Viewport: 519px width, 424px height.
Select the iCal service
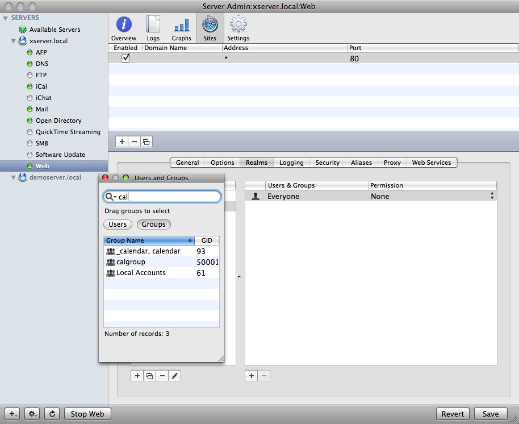[x=41, y=86]
